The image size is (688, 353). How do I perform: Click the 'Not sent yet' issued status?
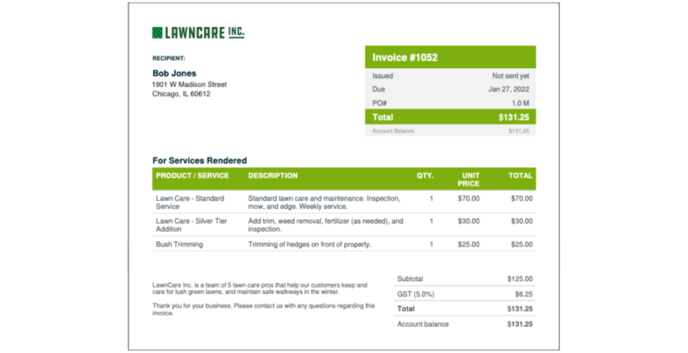511,76
